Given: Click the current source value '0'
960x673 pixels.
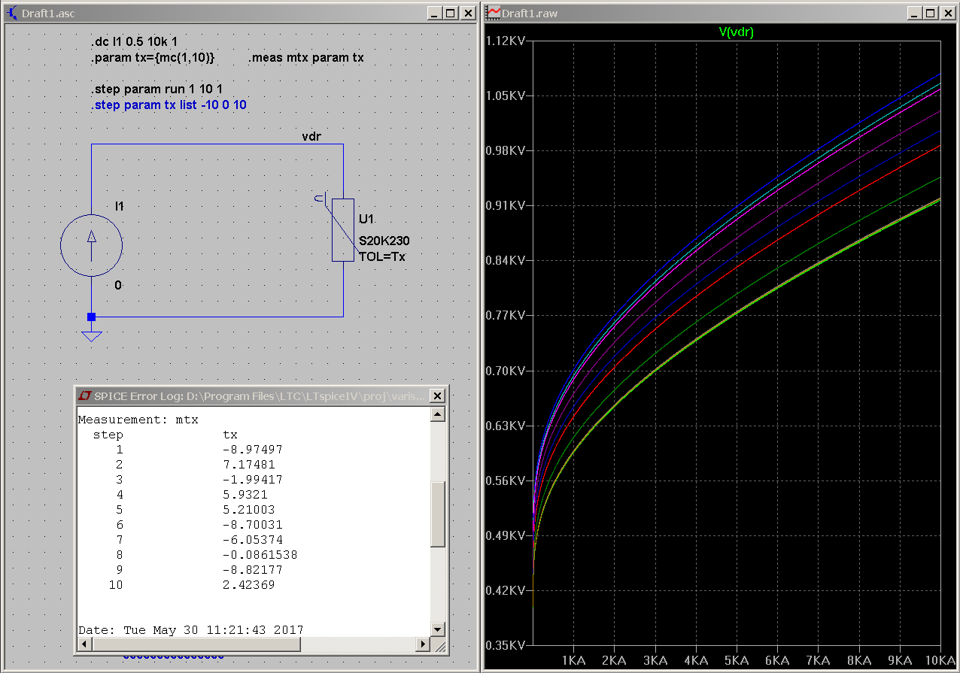Looking at the screenshot, I should click(118, 285).
